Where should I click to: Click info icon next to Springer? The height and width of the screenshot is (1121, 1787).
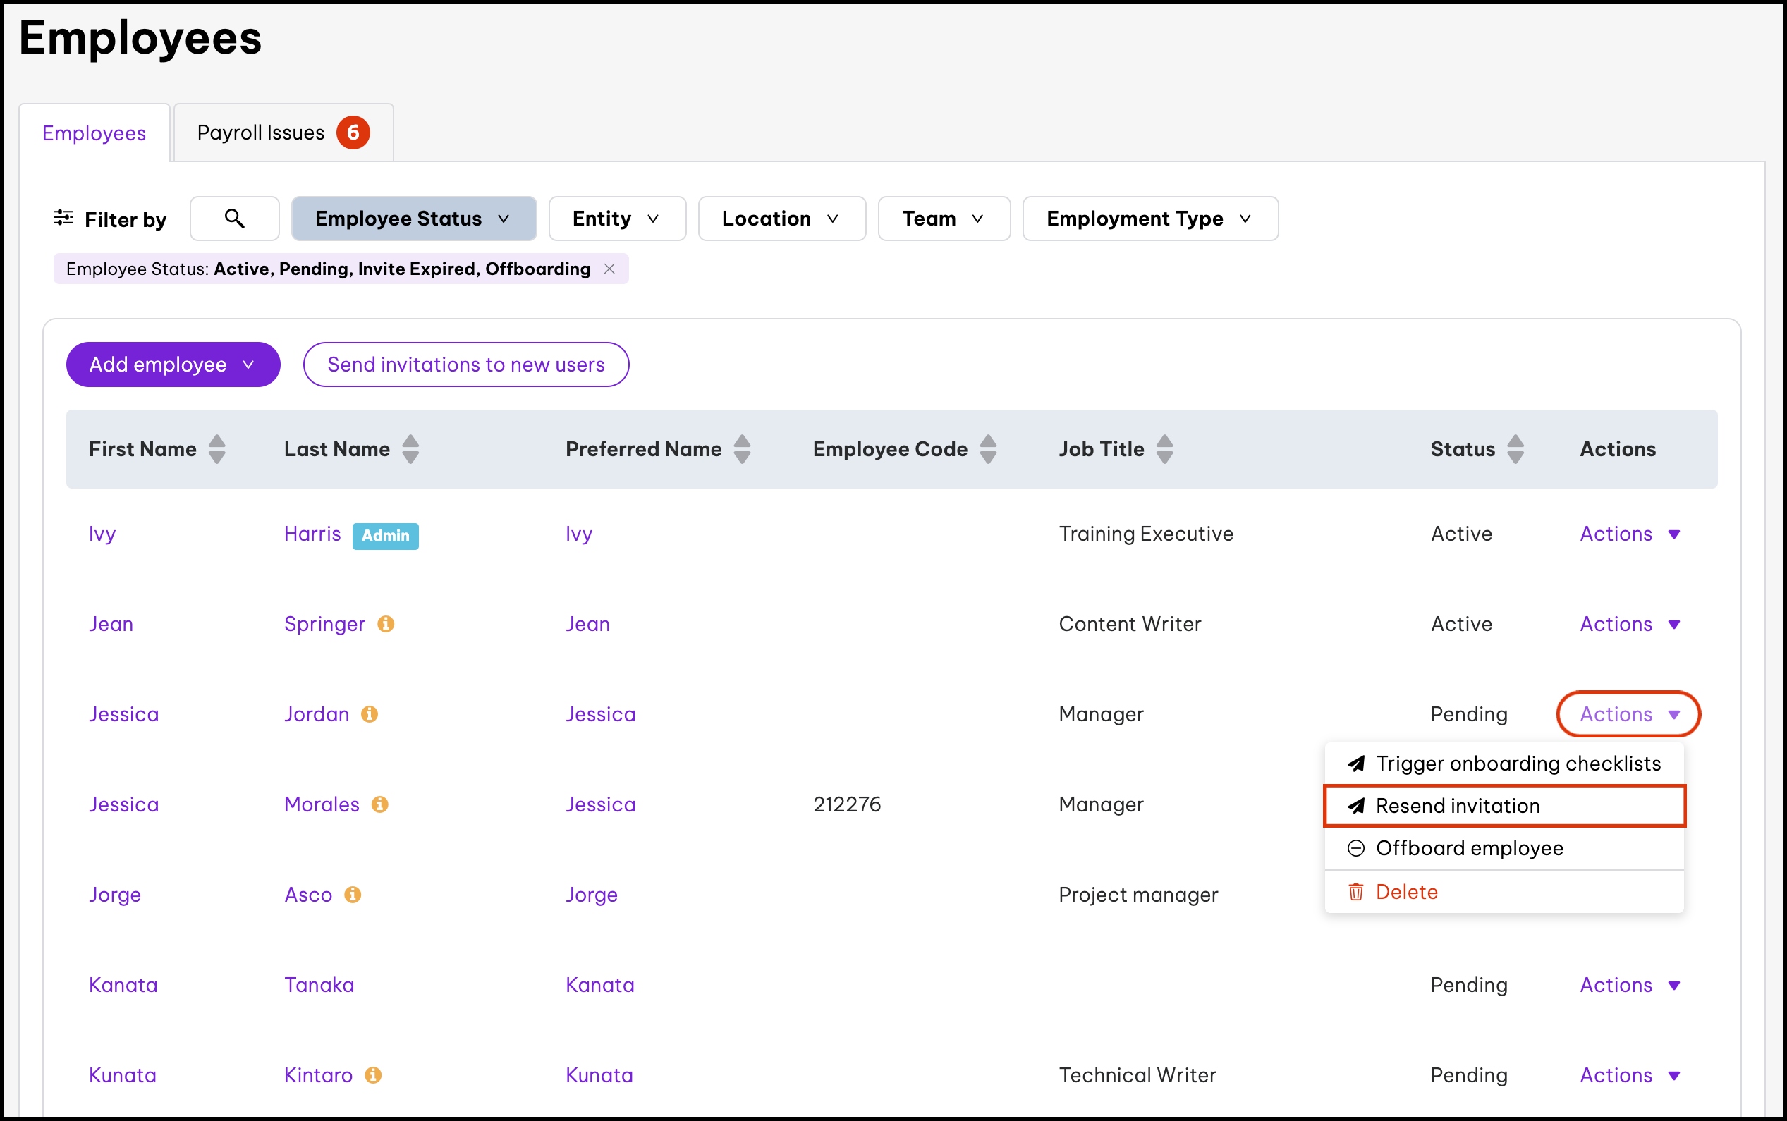click(x=386, y=624)
